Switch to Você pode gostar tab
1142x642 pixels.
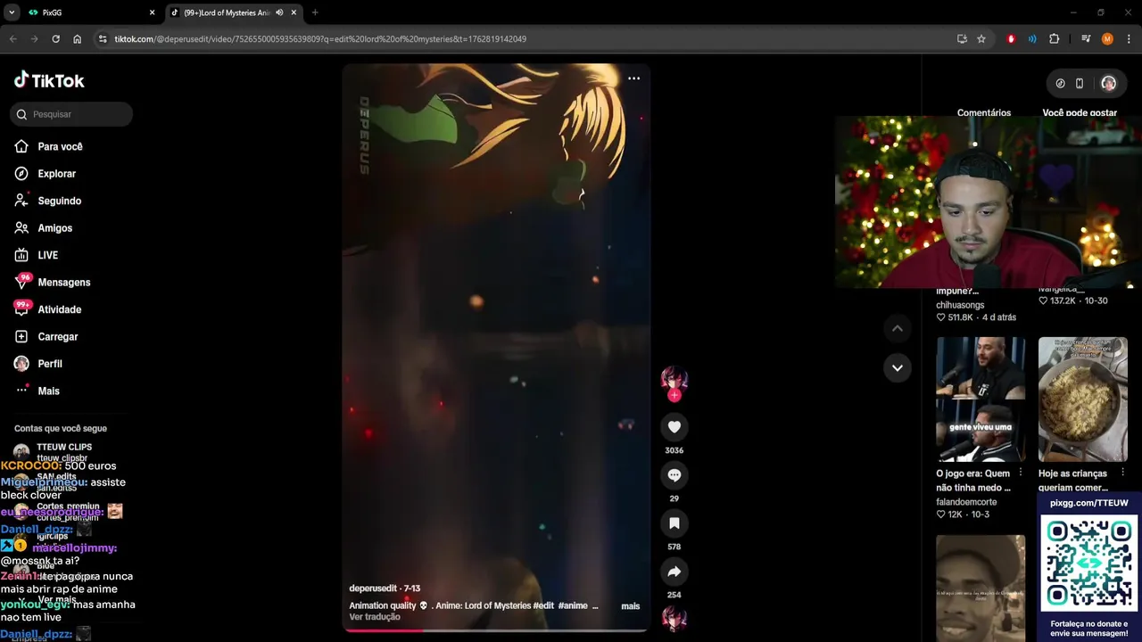click(1080, 113)
